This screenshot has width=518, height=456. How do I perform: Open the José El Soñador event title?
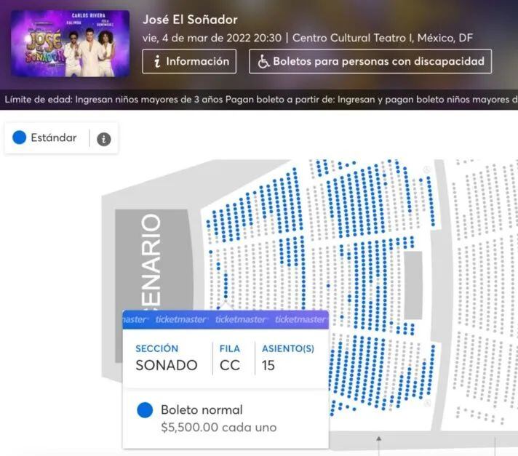click(190, 20)
